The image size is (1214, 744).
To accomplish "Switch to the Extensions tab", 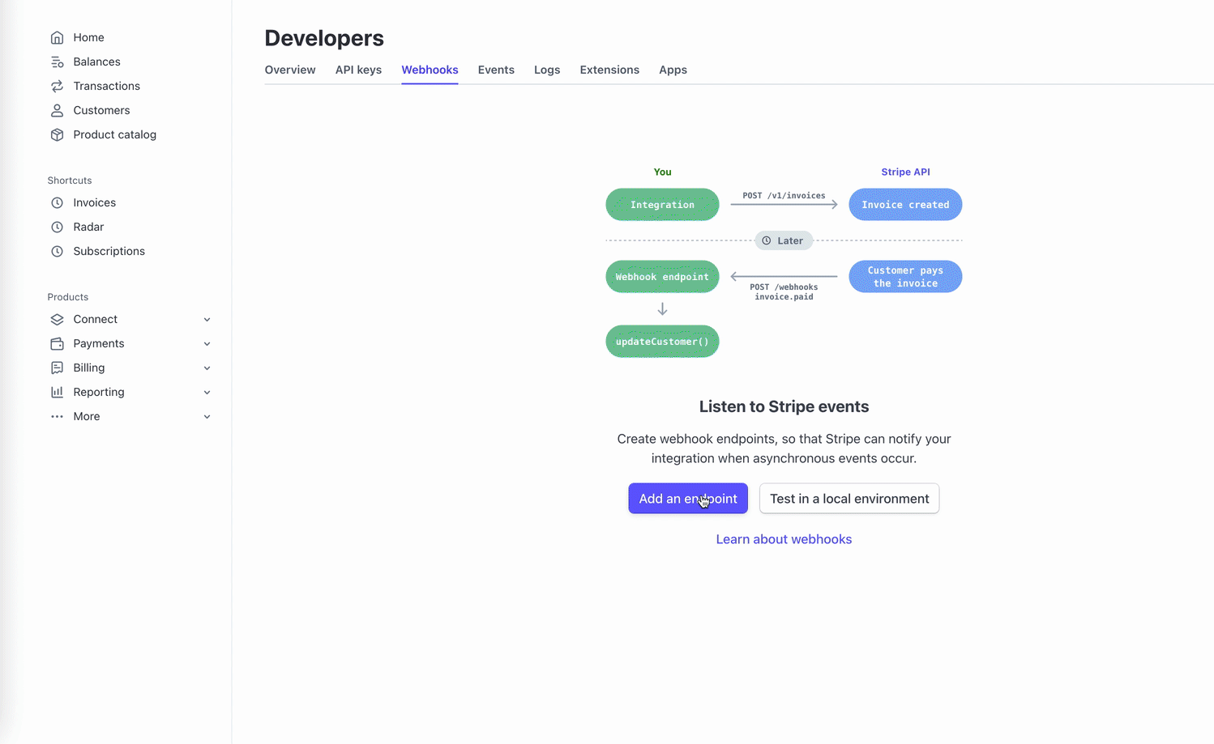I will coord(609,70).
